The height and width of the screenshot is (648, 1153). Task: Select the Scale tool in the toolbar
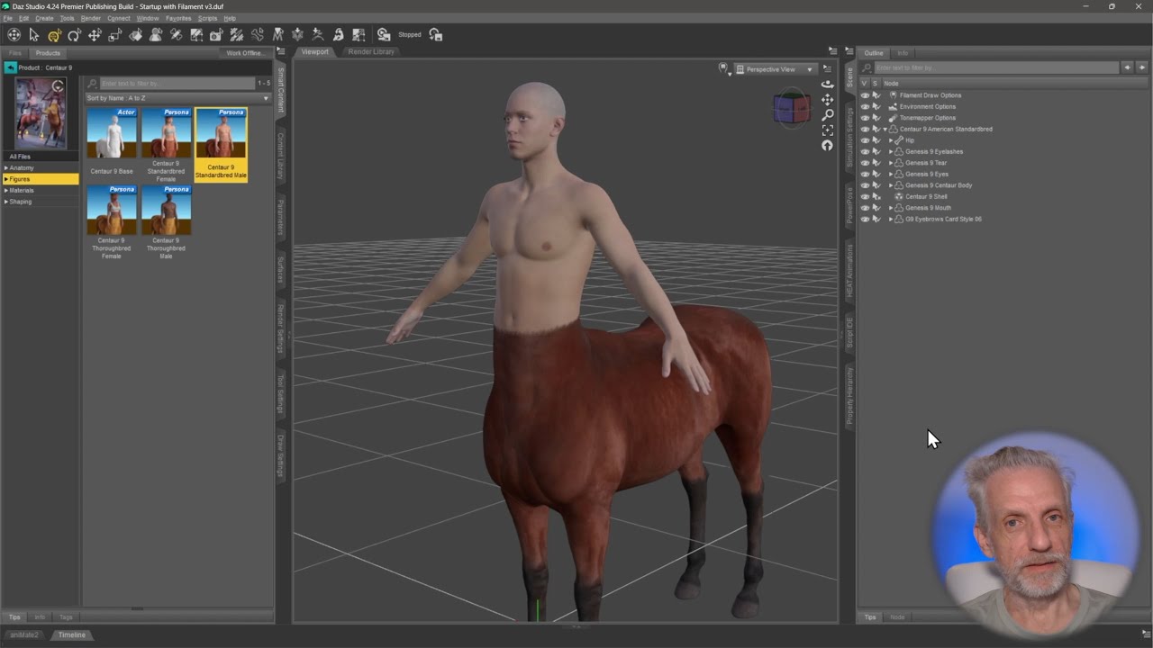[x=114, y=35]
